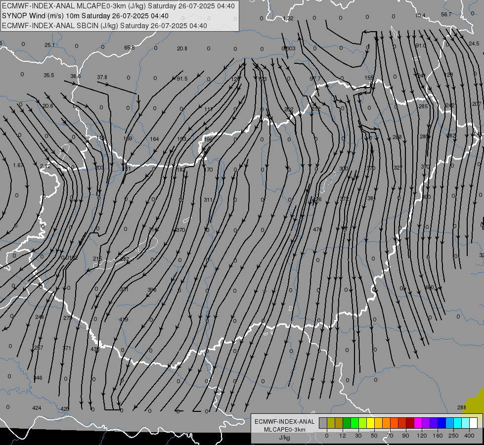Click the magenta legend swatch

[418, 423]
